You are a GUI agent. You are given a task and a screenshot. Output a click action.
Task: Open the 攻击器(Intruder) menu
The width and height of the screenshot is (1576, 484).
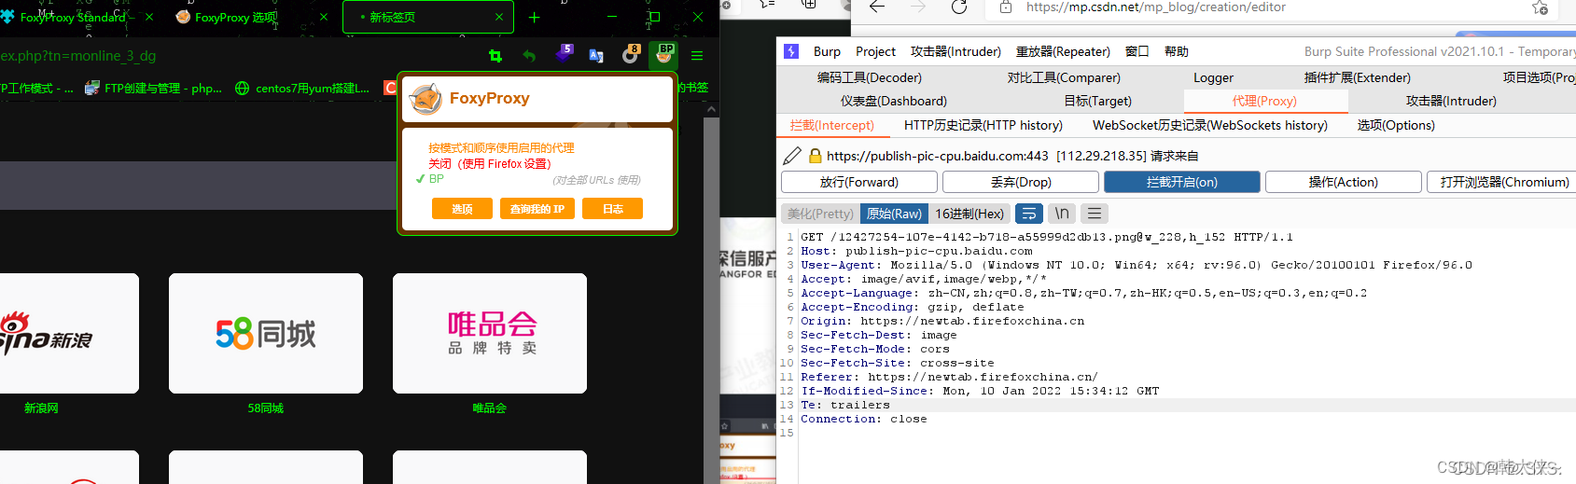pyautogui.click(x=955, y=51)
